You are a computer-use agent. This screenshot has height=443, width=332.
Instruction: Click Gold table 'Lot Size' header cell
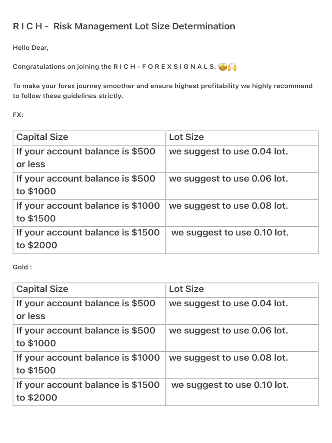pos(242,290)
